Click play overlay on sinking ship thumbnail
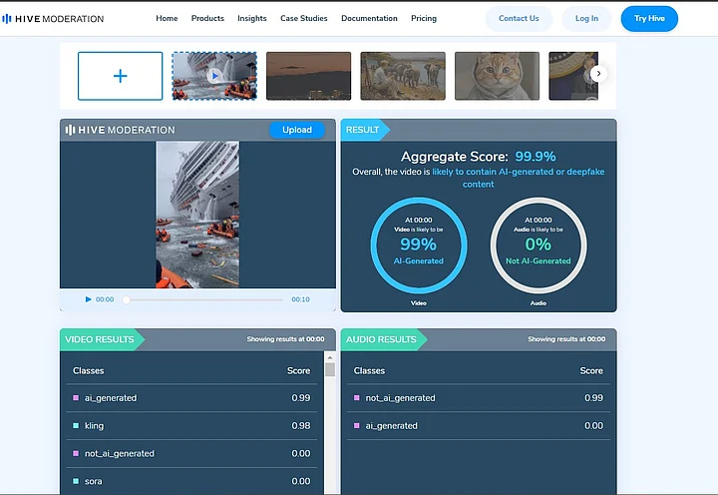 tap(214, 76)
